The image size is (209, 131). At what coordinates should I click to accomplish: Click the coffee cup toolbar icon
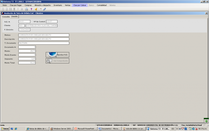(x=41, y=9)
